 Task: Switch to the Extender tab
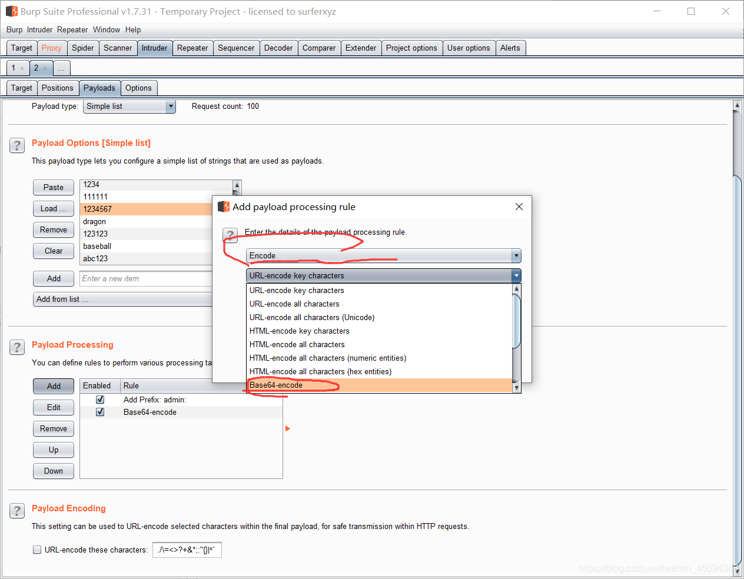(361, 48)
